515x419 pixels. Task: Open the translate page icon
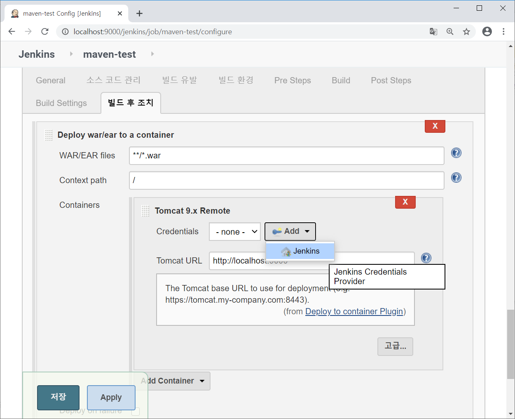pyautogui.click(x=433, y=32)
